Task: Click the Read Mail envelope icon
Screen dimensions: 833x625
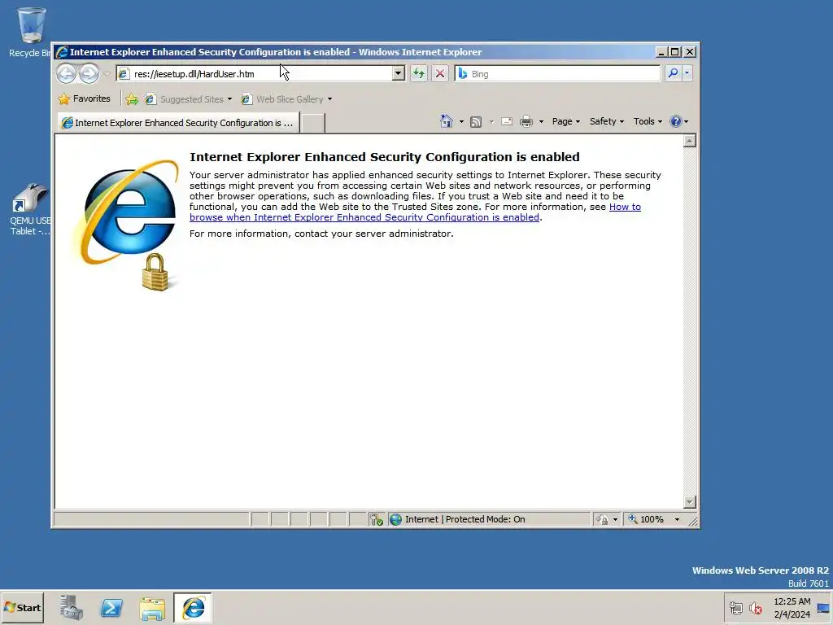Action: click(x=507, y=122)
